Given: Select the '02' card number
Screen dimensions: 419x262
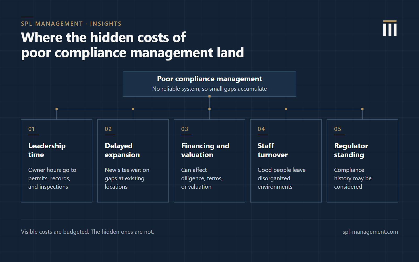Looking at the screenshot, I should click(108, 129).
